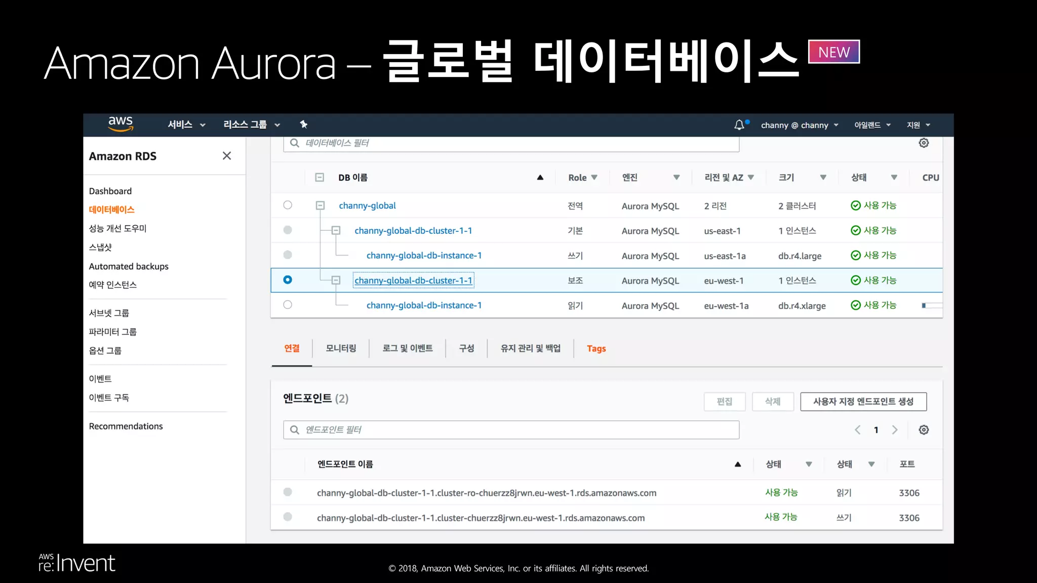Viewport: 1037px width, 583px height.
Task: Open the 서비스 dropdown menu
Action: pyautogui.click(x=186, y=124)
